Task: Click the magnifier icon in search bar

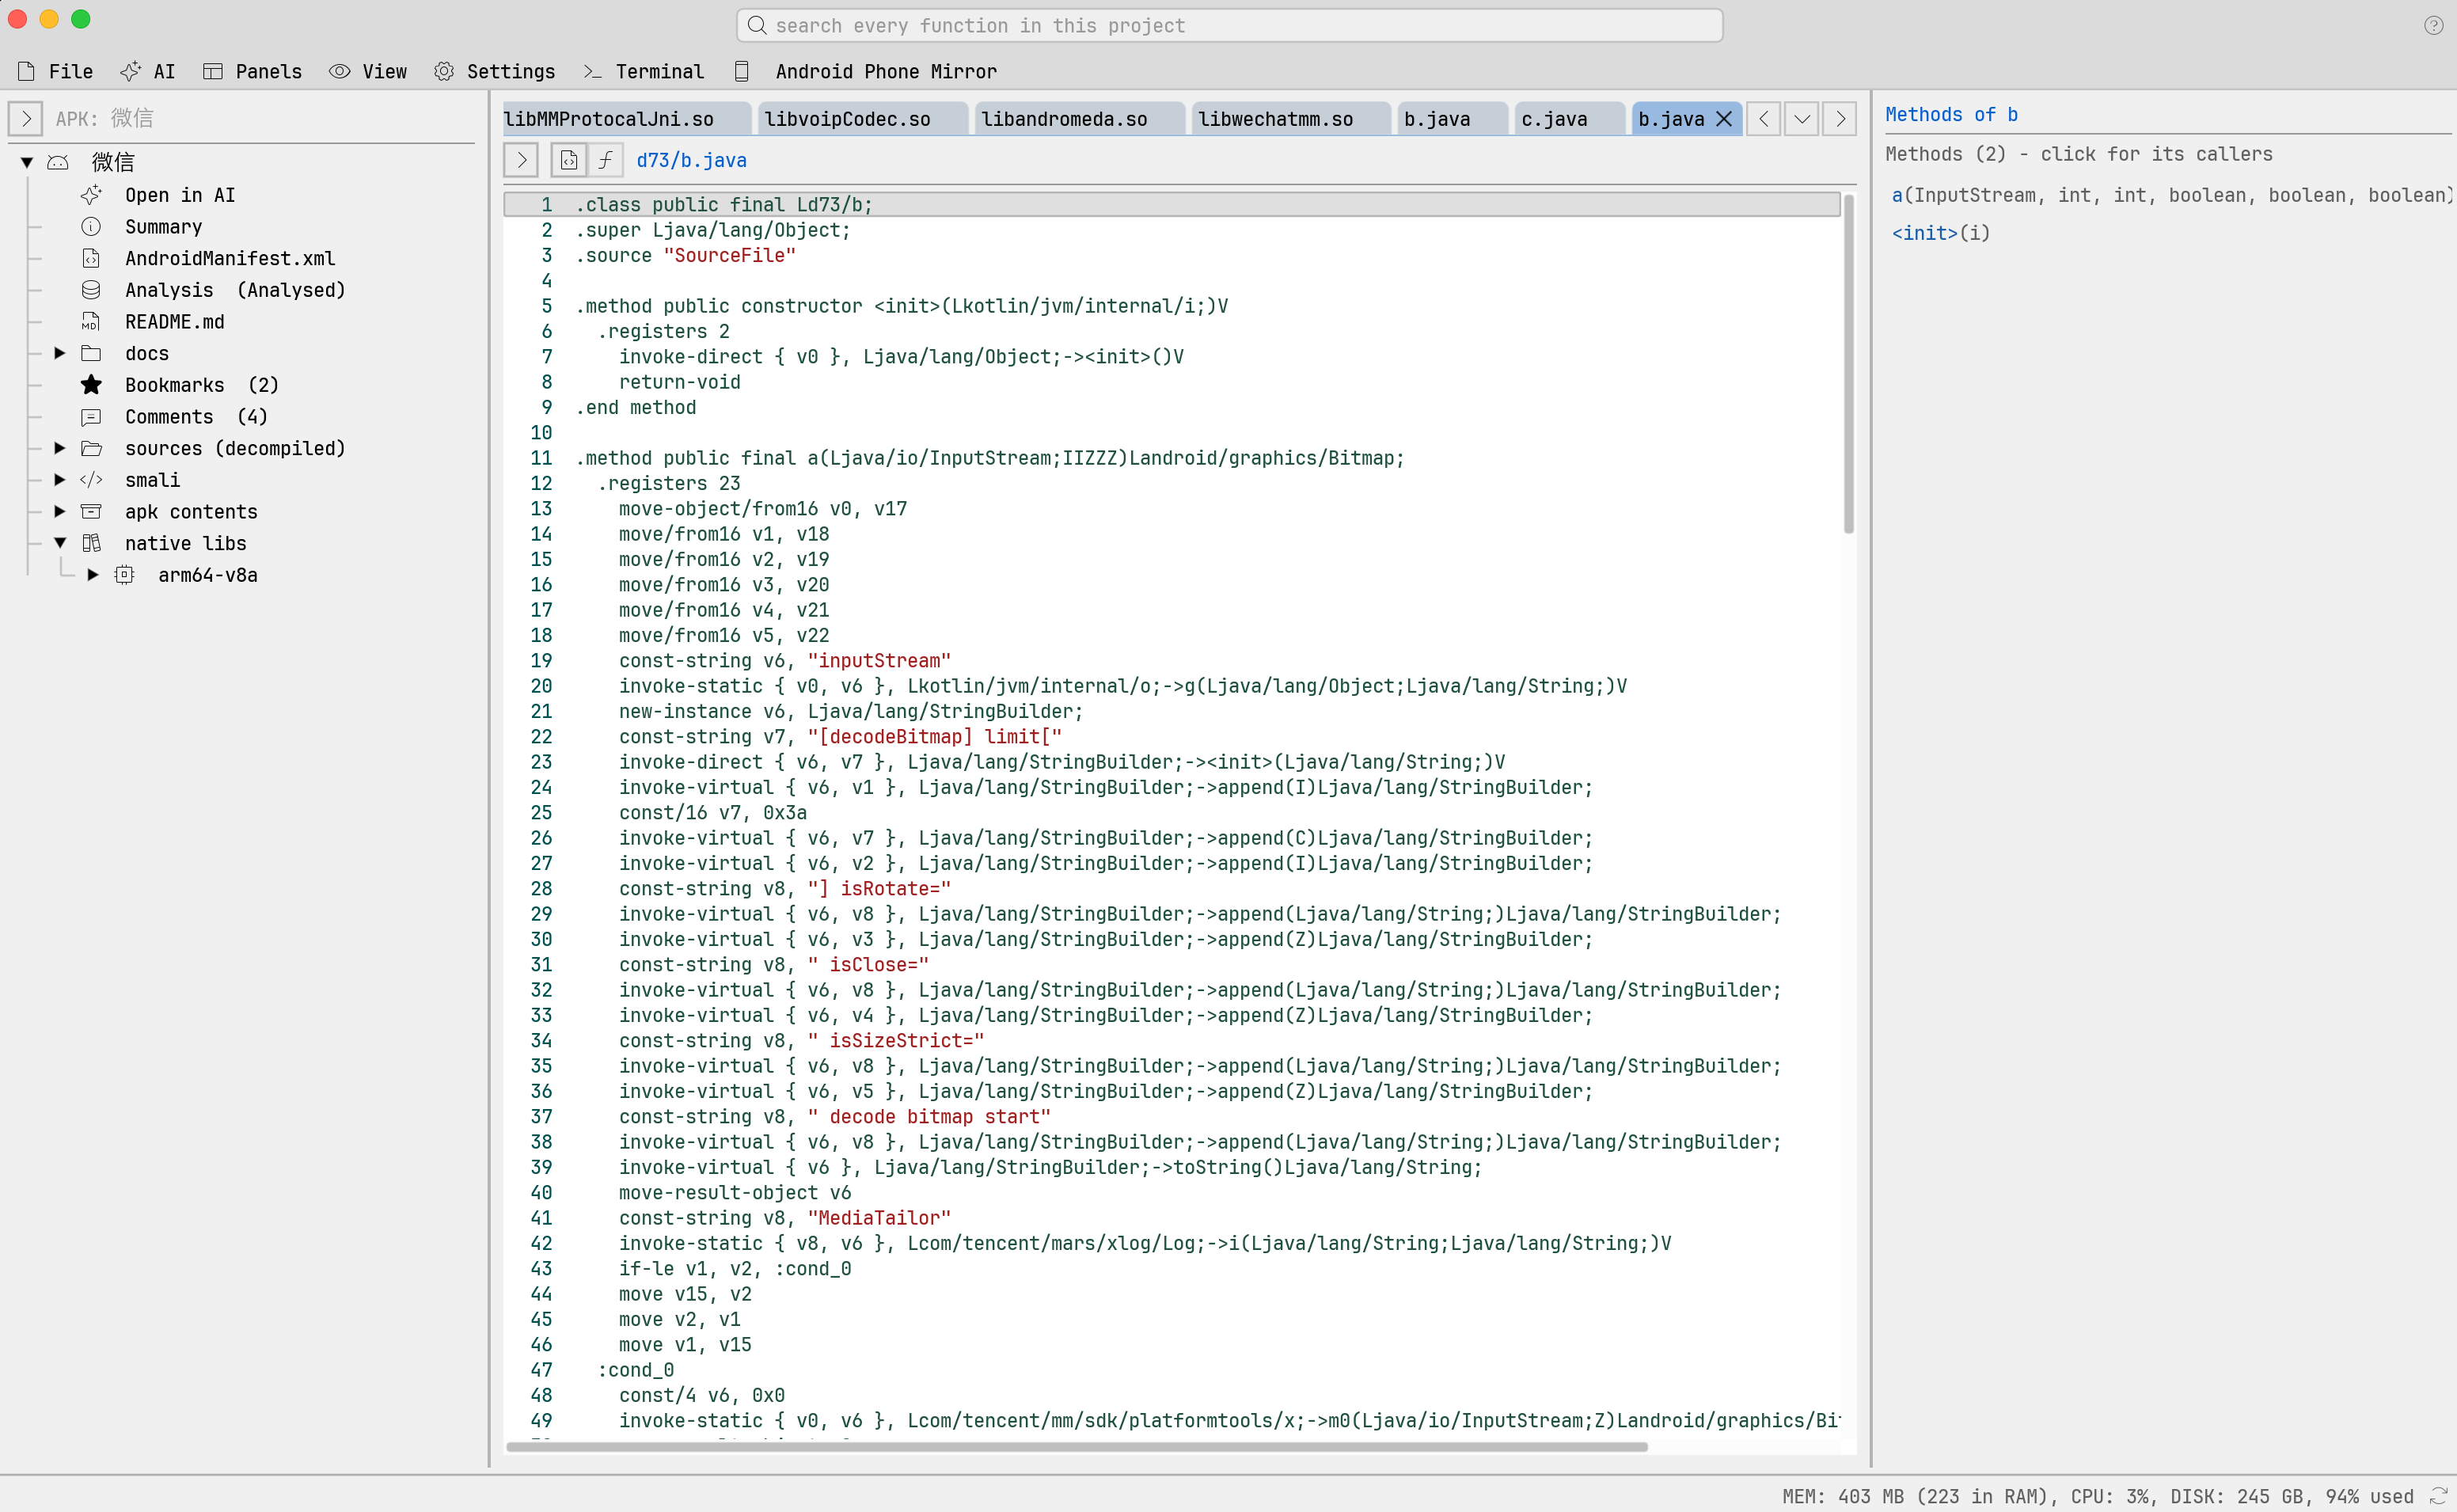Action: click(757, 25)
